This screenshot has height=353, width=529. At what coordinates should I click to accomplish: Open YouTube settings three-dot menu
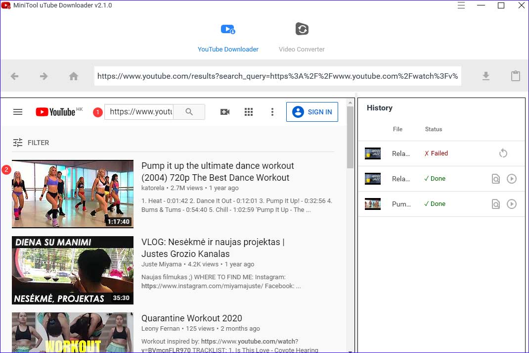(272, 112)
